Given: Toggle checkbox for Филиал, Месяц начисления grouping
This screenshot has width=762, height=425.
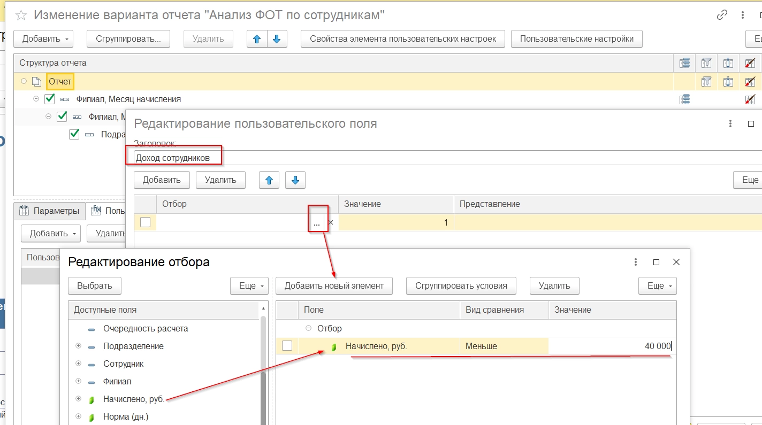Looking at the screenshot, I should click(x=50, y=99).
